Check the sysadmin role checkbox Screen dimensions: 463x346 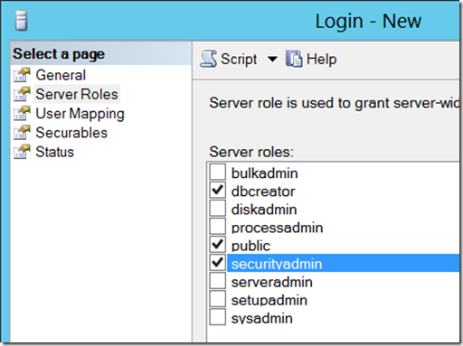pyautogui.click(x=218, y=317)
